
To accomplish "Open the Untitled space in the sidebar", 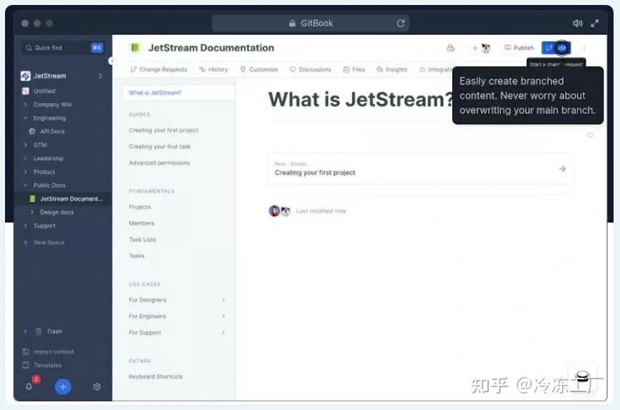I will click(44, 91).
